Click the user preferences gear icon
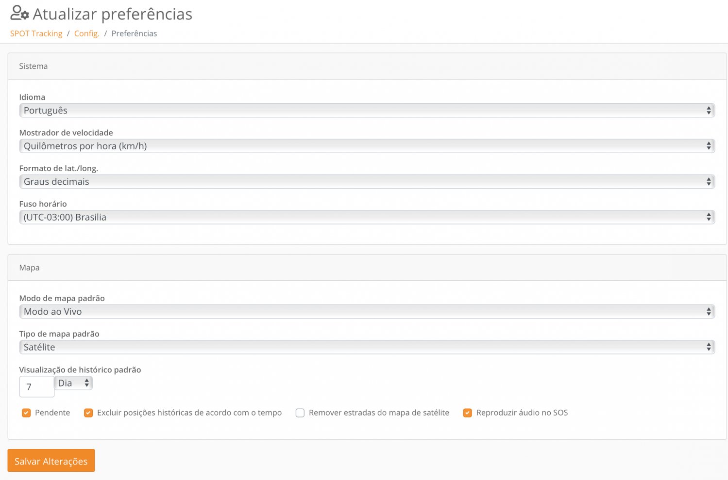728x480 pixels. [20, 13]
